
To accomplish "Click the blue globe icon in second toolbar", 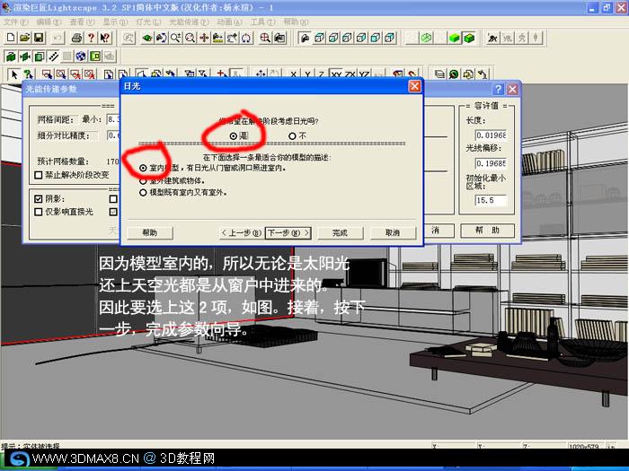I will (81, 57).
